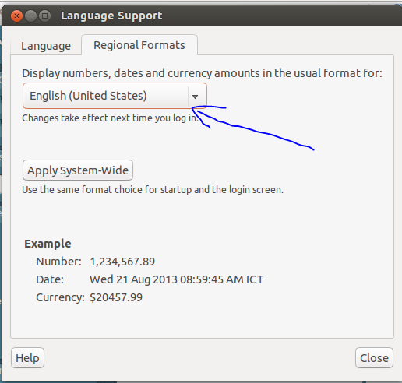
Task: Click 'Use the same format choice for startup' text
Action: [x=153, y=190]
